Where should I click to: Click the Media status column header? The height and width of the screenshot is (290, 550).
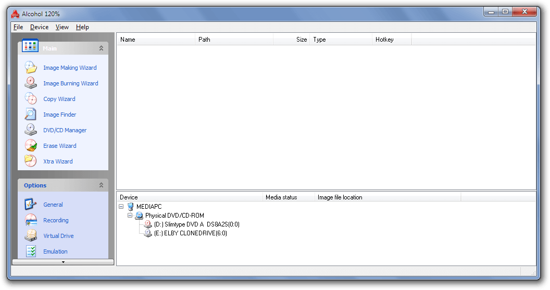click(x=289, y=197)
